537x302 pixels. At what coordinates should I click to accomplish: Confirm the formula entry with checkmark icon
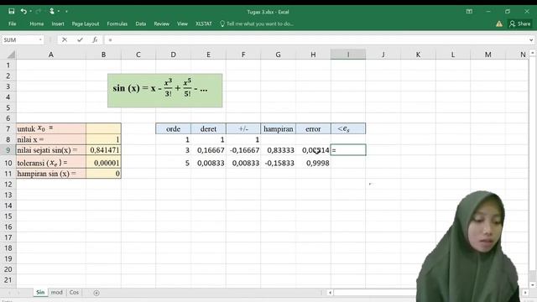pyautogui.click(x=80, y=39)
